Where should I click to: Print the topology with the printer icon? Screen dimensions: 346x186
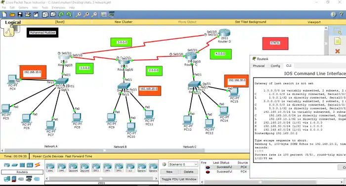pyautogui.click(x=28, y=14)
